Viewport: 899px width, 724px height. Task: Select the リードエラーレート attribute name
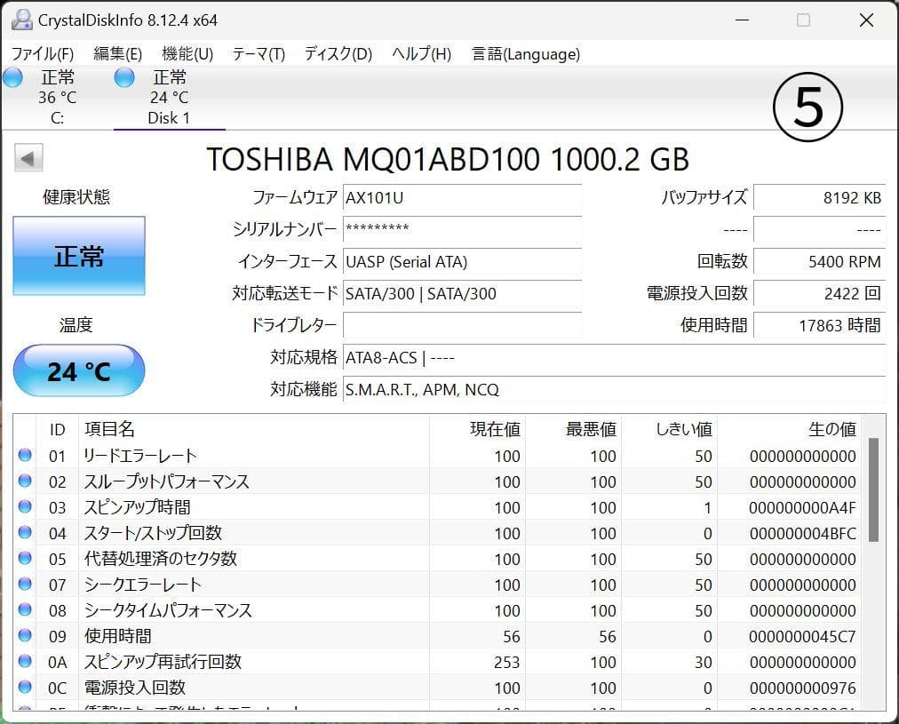coord(140,456)
